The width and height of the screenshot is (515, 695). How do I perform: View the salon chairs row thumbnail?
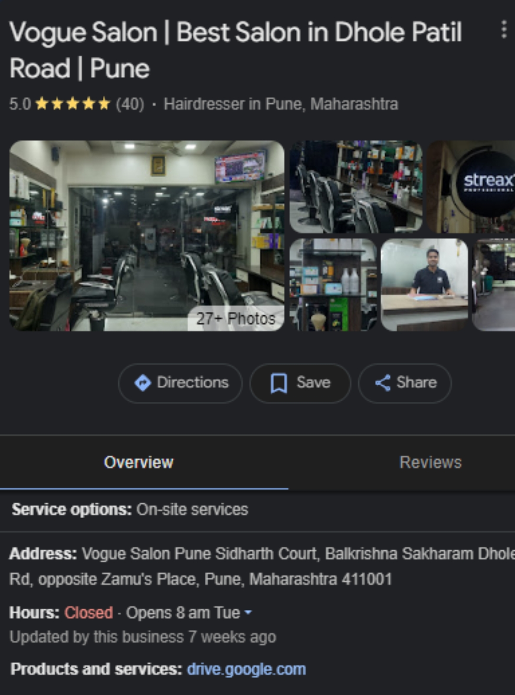[x=356, y=187]
